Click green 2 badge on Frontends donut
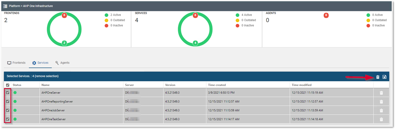 [x=64, y=43]
